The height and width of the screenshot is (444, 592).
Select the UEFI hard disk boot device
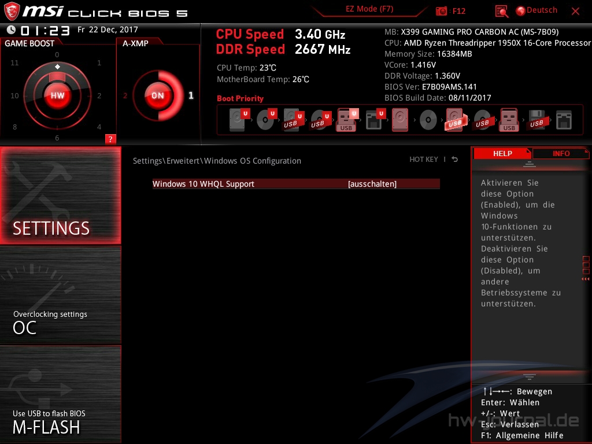[x=239, y=120]
